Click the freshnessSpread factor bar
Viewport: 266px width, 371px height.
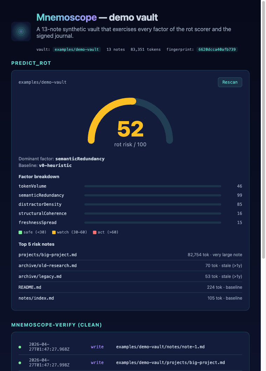coord(153,223)
